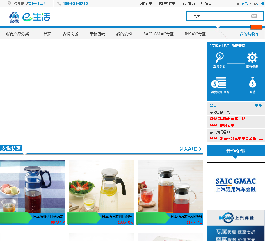Open 安悦商城 nav item
265x241 pixels.
click(70, 34)
